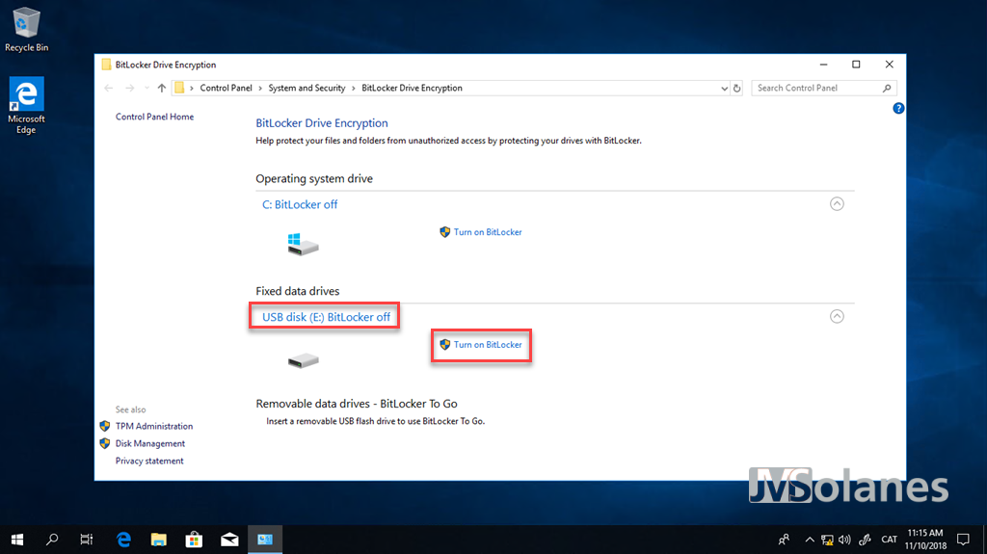Image resolution: width=987 pixels, height=554 pixels.
Task: Click the forward navigation arrow
Action: coord(130,88)
